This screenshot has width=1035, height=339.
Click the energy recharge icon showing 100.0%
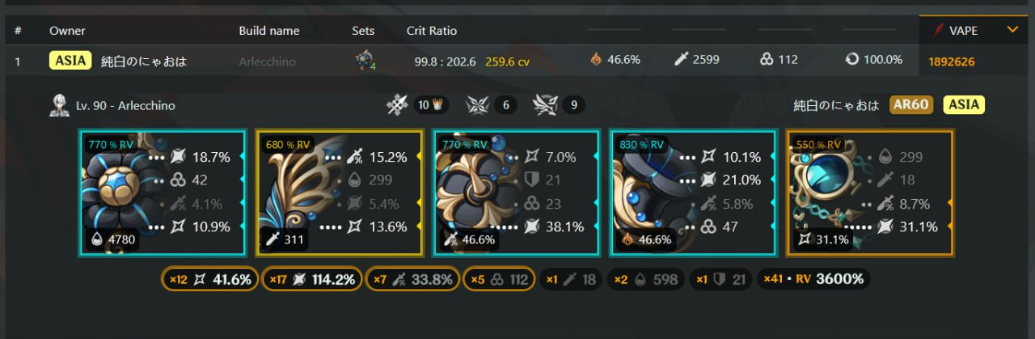point(851,60)
